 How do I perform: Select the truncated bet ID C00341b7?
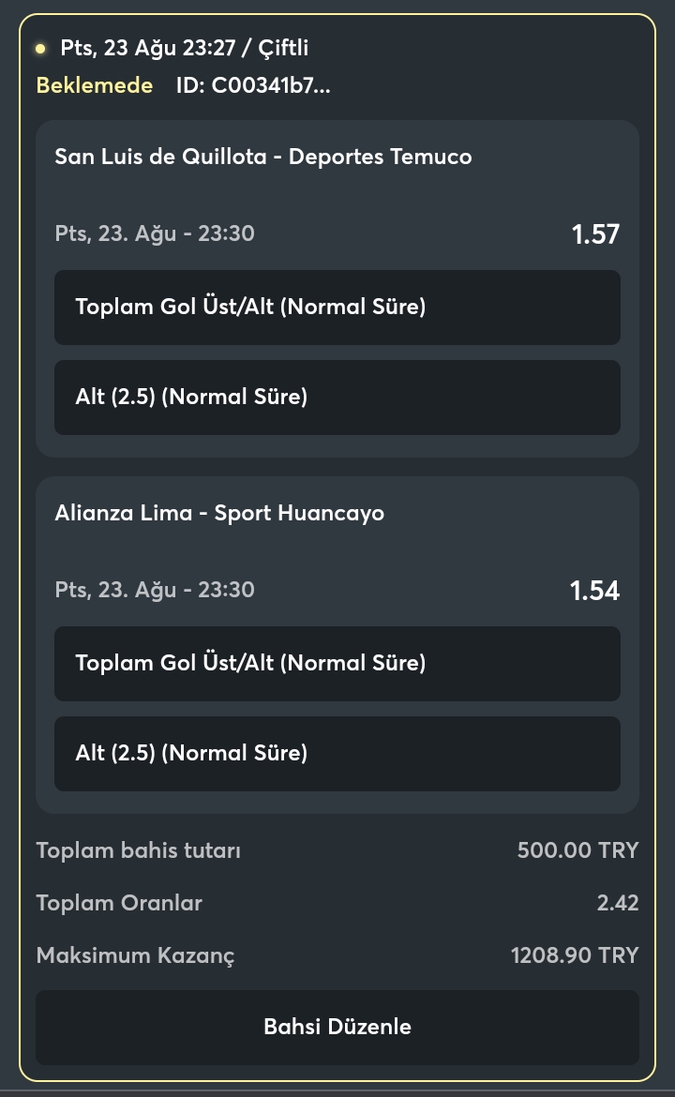253,85
